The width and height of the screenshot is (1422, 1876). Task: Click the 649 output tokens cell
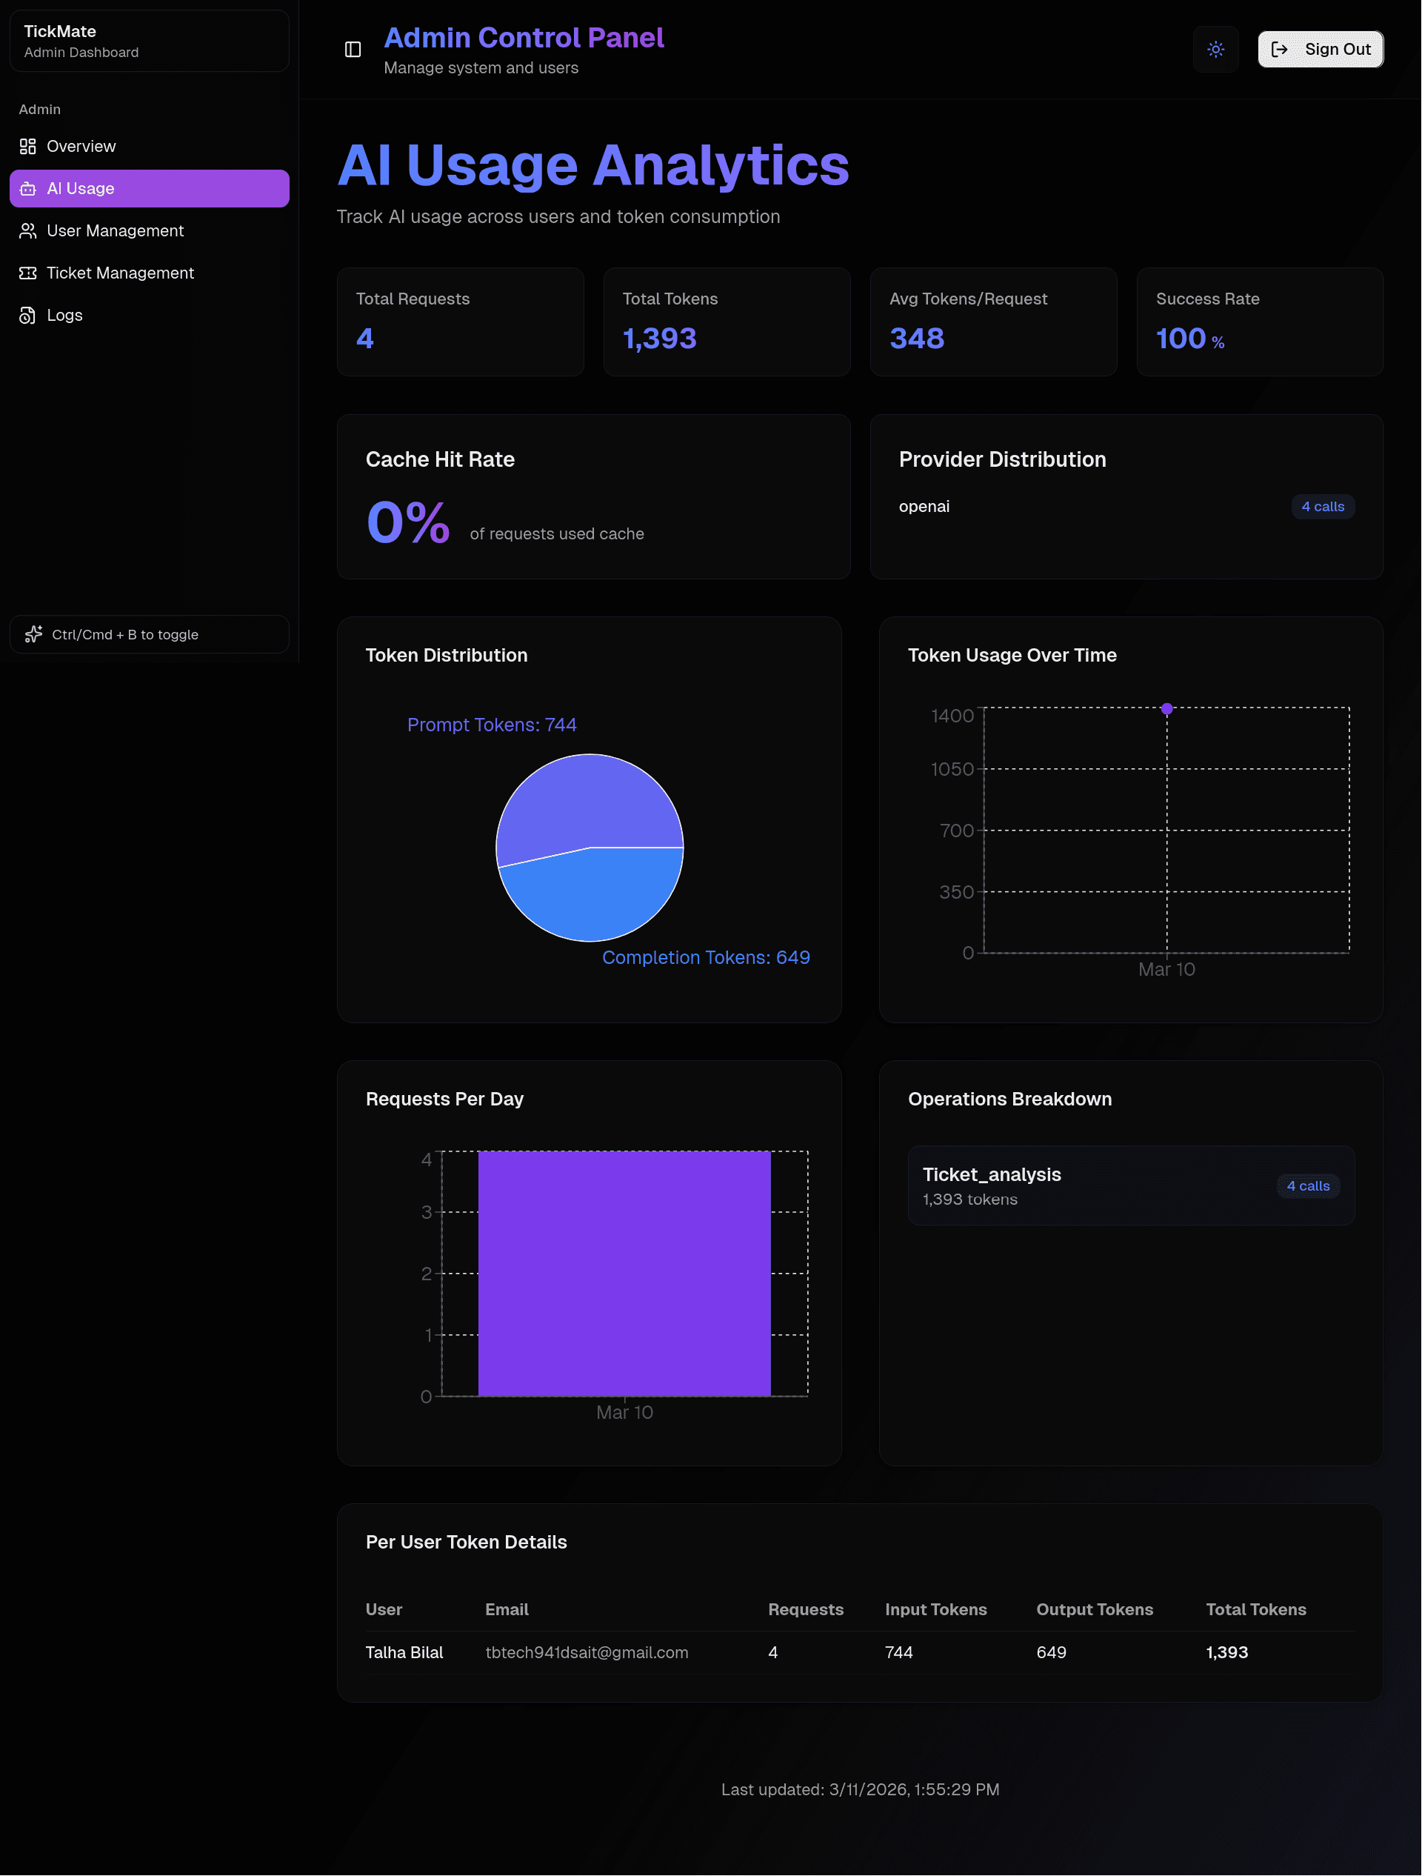click(1052, 1652)
